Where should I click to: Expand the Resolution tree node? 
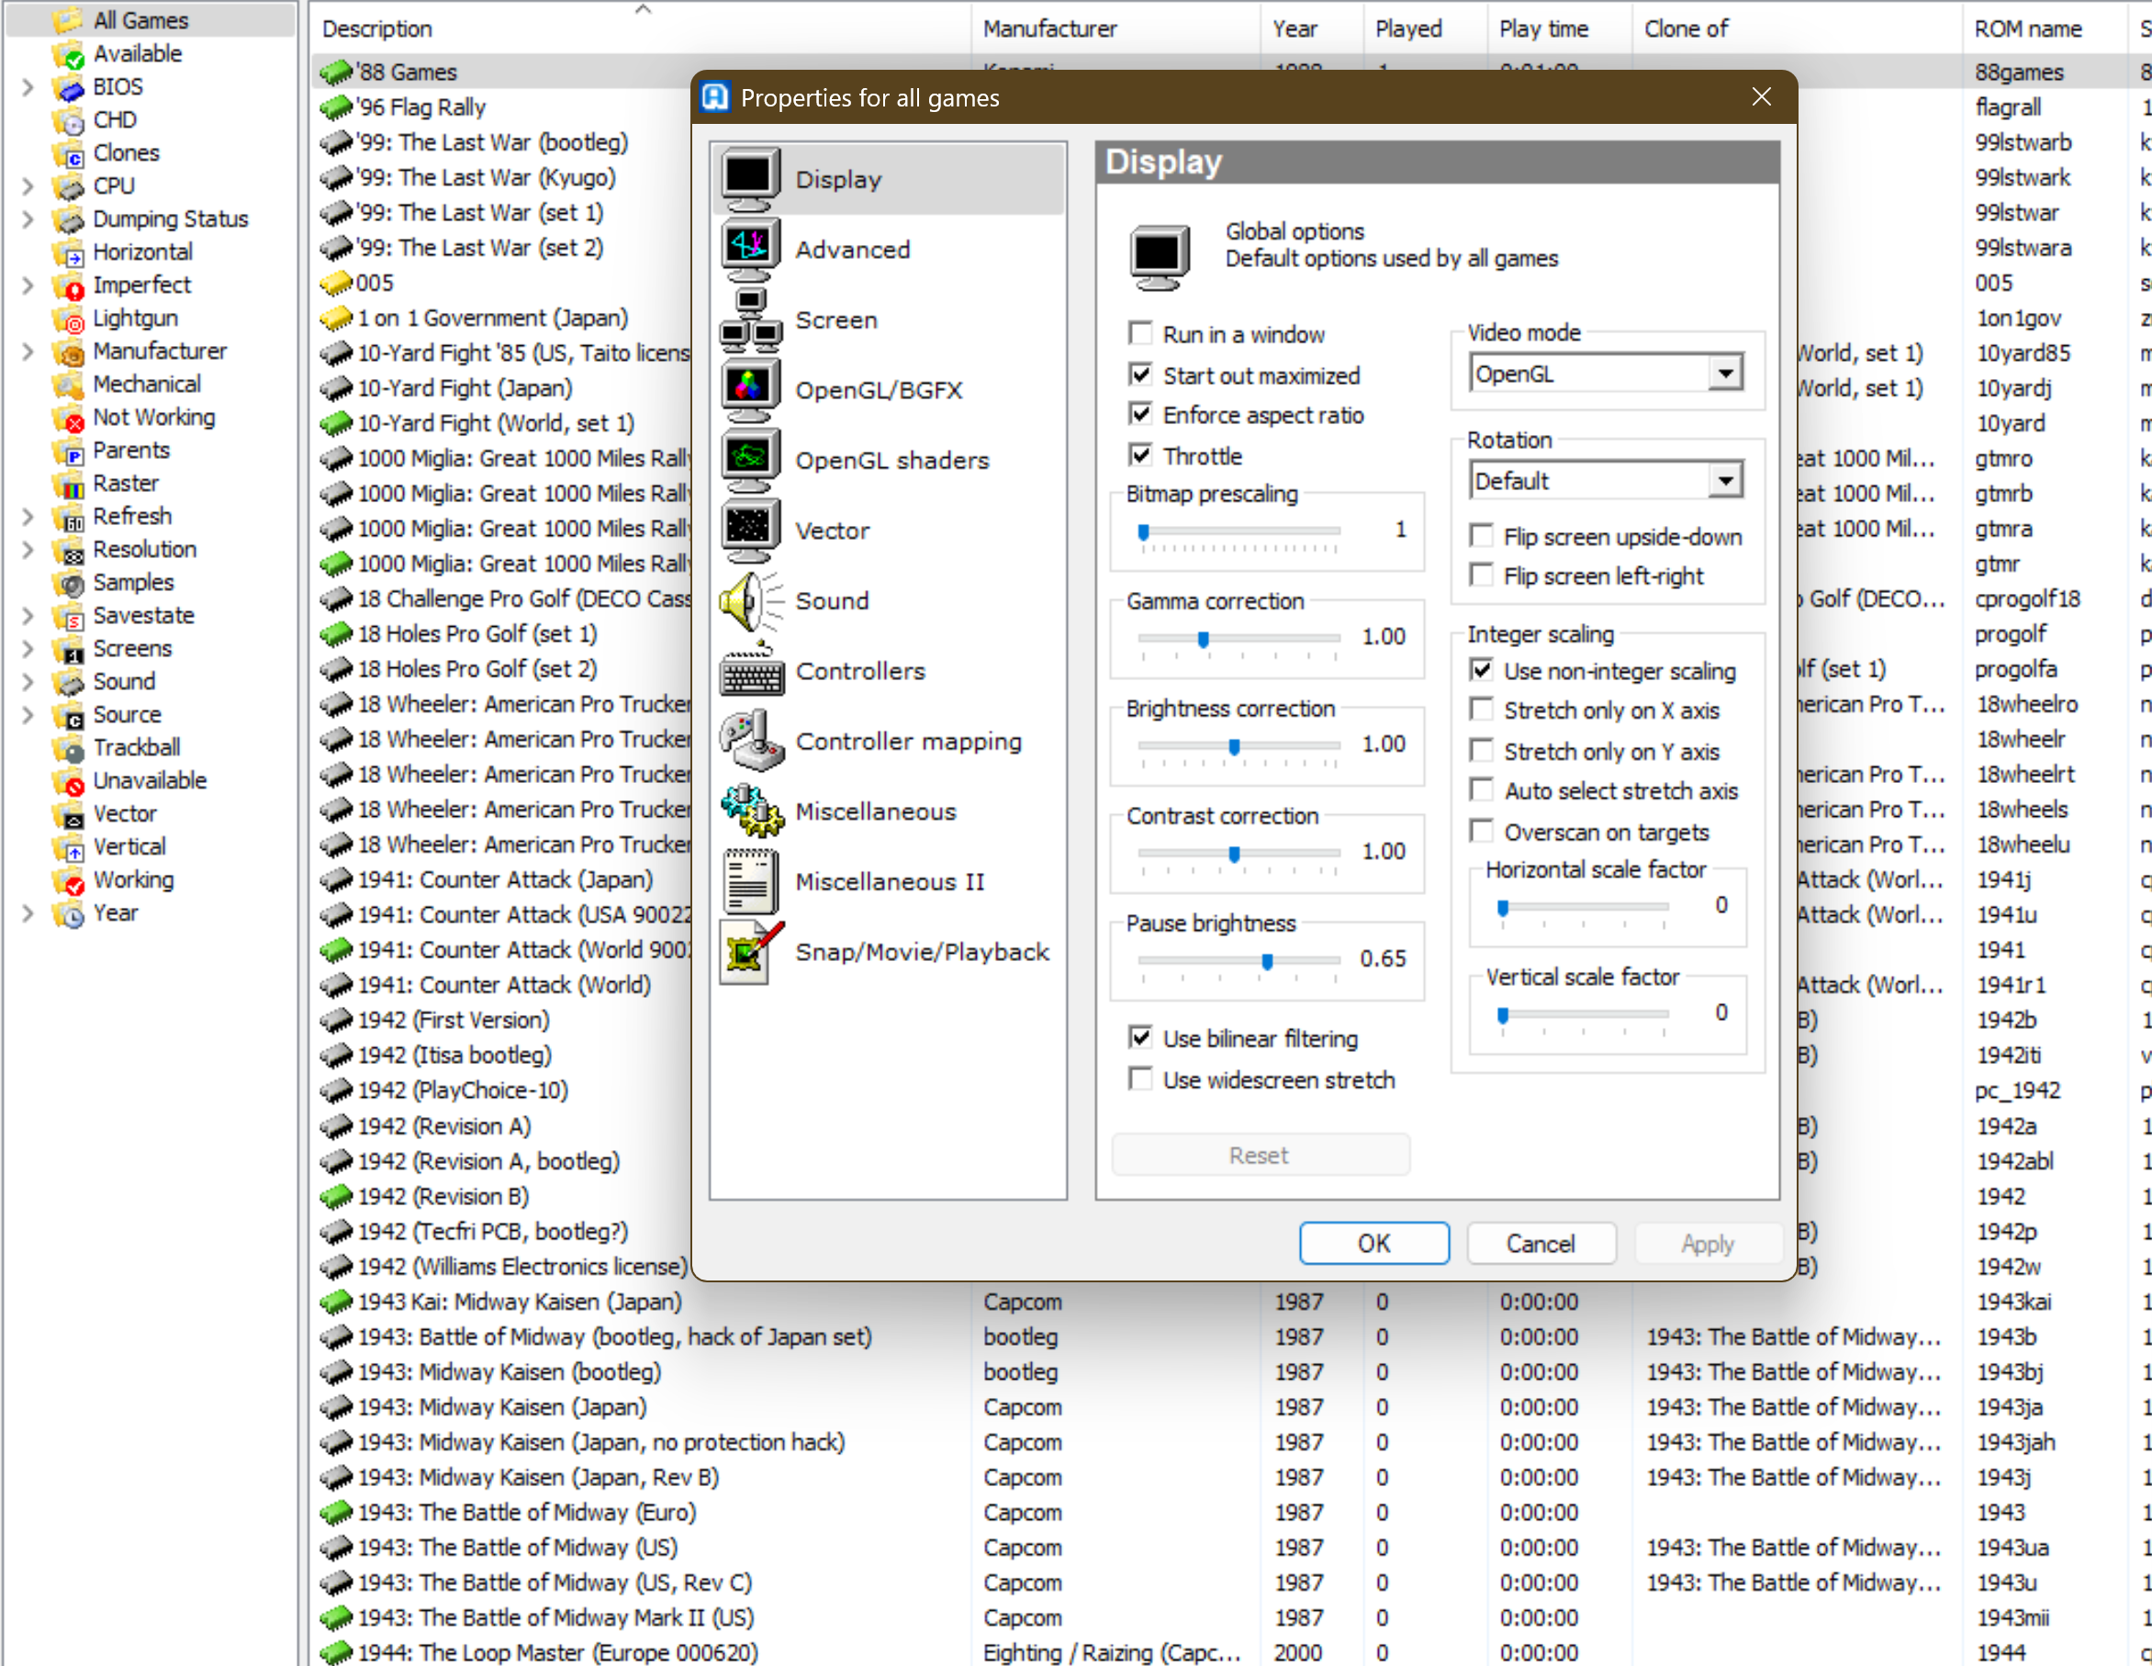click(28, 550)
